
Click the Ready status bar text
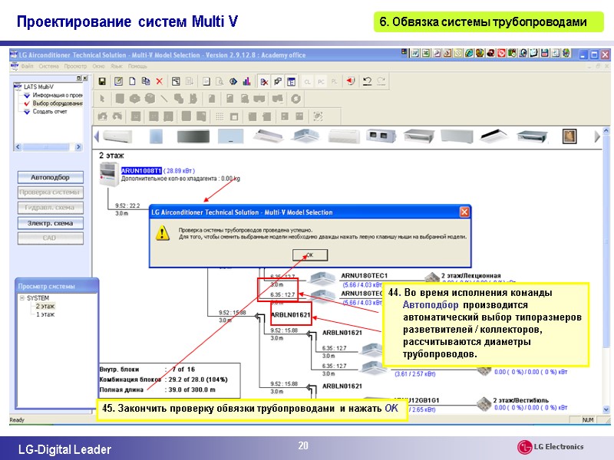click(17, 419)
